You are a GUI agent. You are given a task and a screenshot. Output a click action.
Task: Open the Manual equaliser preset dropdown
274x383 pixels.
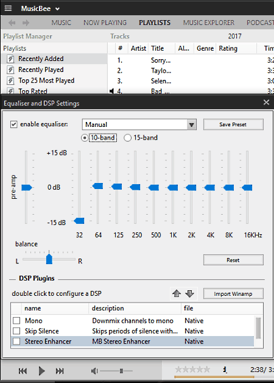click(139, 124)
